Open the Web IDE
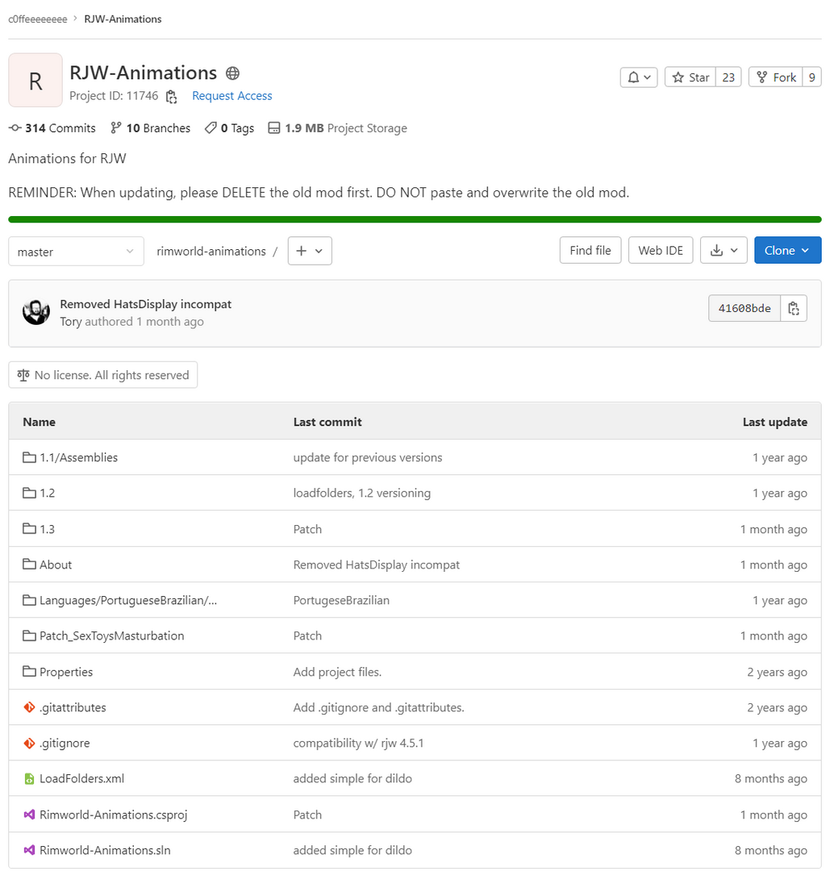Viewport: 830px width, 871px height. 661,251
